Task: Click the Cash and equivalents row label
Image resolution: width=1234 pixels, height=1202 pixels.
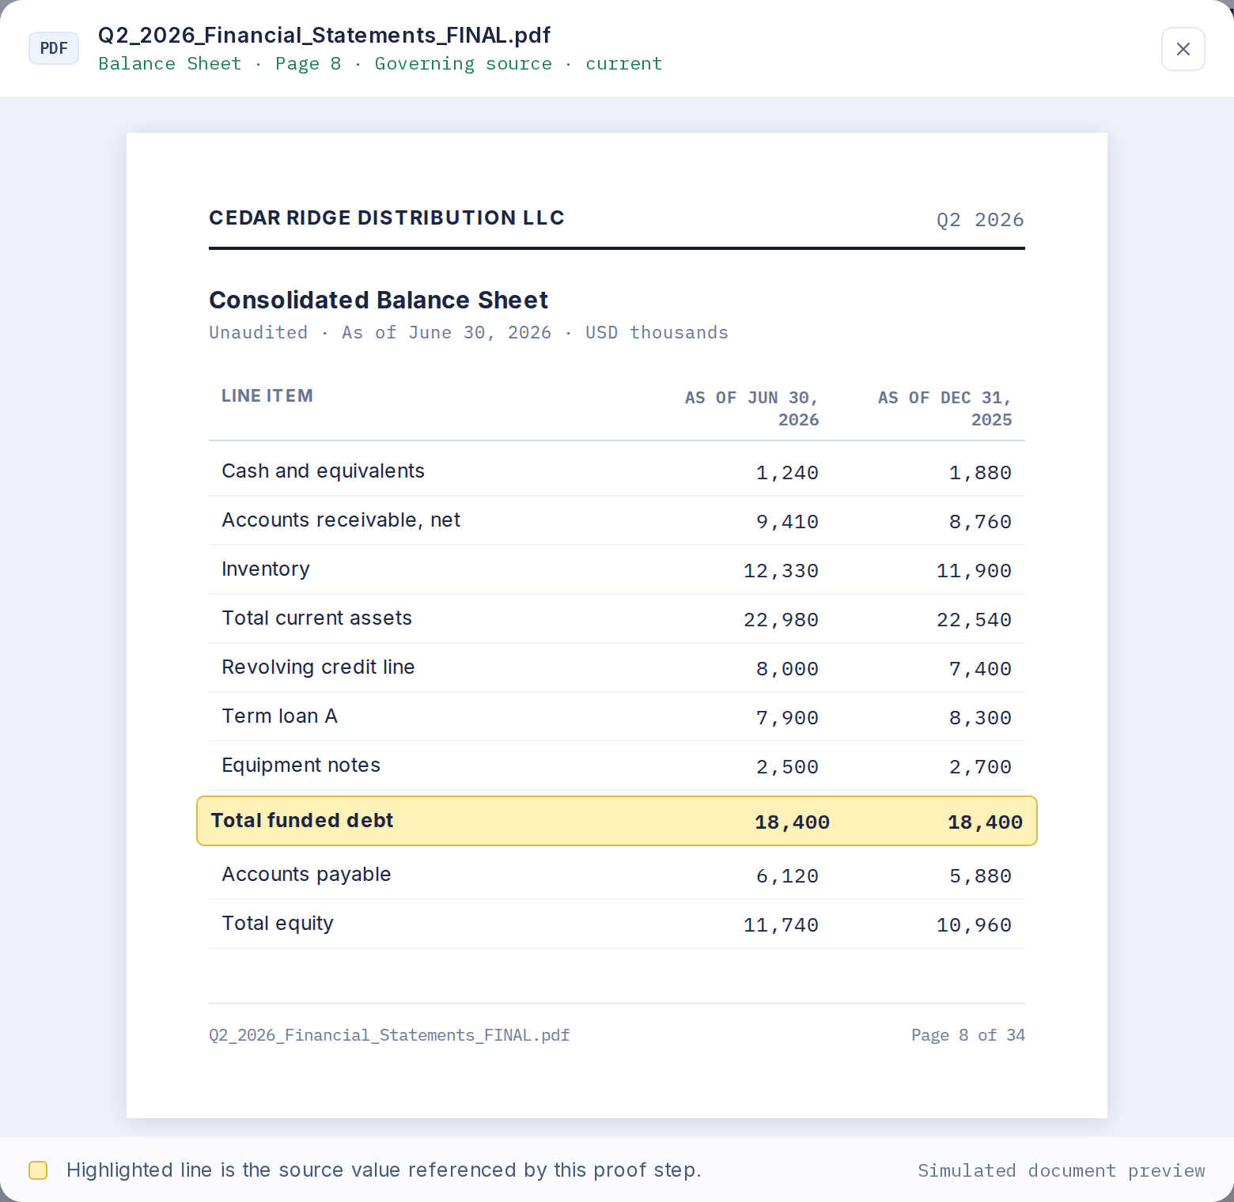Action: (x=324, y=471)
